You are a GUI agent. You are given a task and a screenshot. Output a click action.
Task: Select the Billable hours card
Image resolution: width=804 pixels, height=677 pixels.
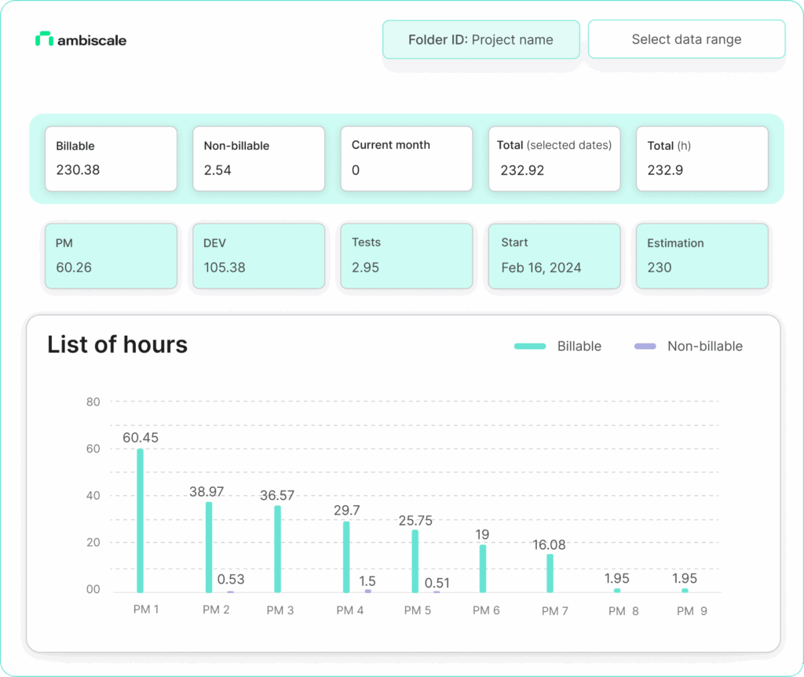(x=111, y=158)
